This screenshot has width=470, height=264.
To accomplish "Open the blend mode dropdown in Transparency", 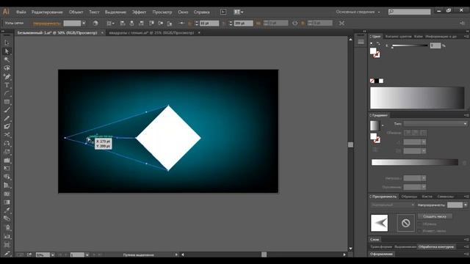I will point(393,205).
